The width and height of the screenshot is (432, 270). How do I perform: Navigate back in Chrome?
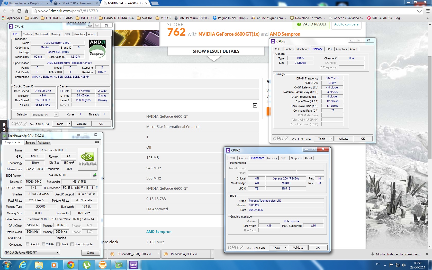4,11
